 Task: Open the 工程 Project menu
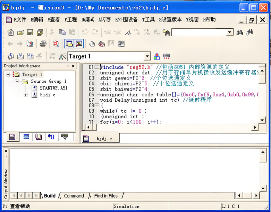(x=71, y=20)
